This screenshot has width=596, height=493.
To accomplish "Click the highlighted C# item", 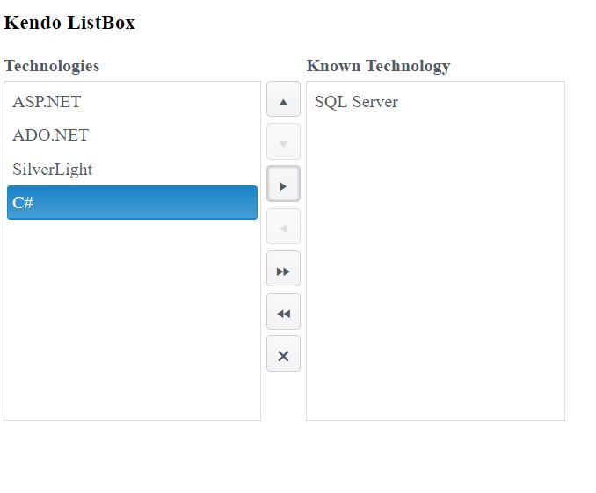I will [x=132, y=203].
